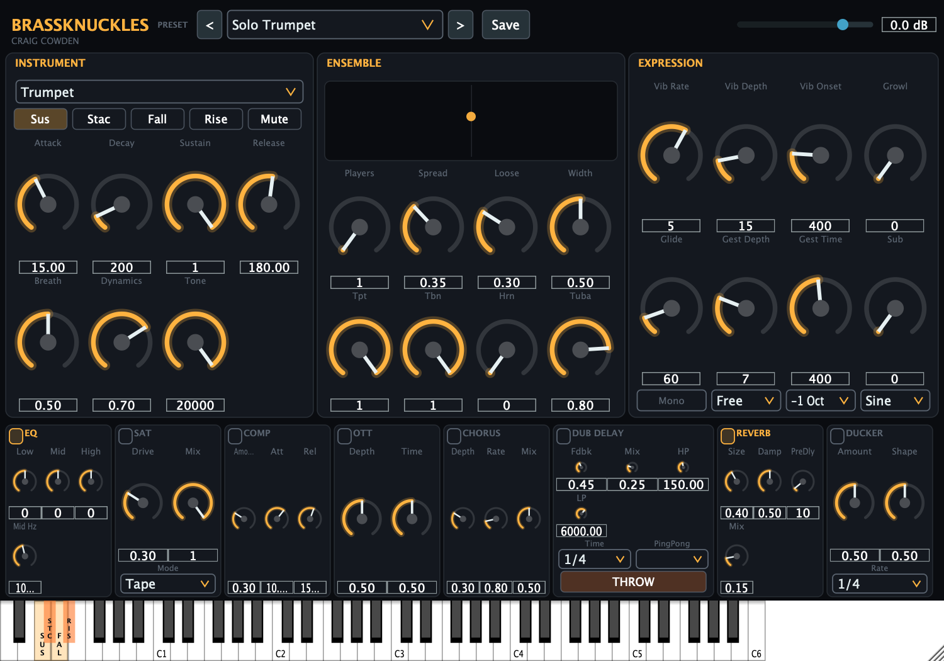Click the 0.0 dB output value field

tap(909, 25)
